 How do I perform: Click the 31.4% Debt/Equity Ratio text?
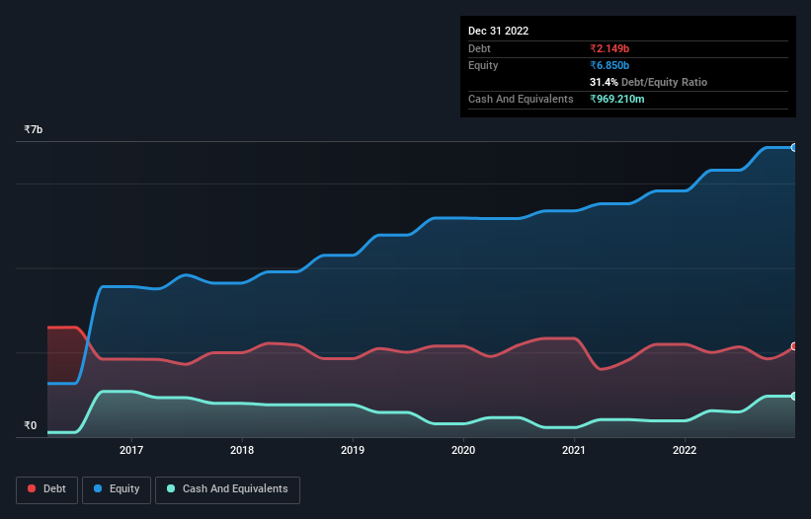649,82
